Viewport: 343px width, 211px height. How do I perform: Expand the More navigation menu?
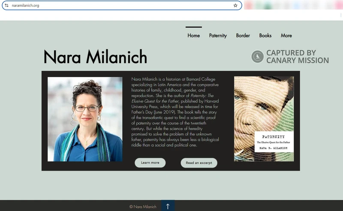point(286,36)
